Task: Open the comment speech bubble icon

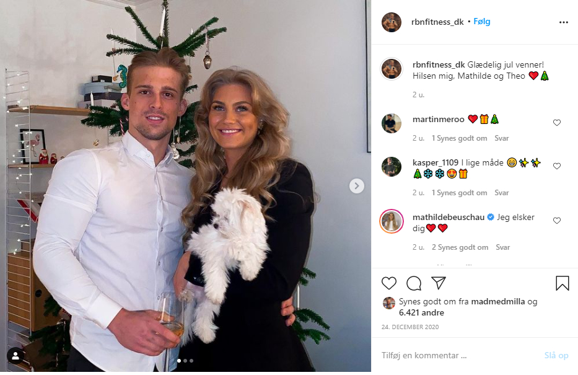Action: (x=414, y=283)
